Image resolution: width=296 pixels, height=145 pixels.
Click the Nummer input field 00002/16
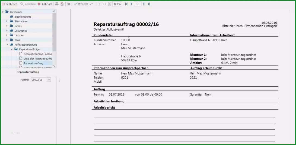coord(39,80)
